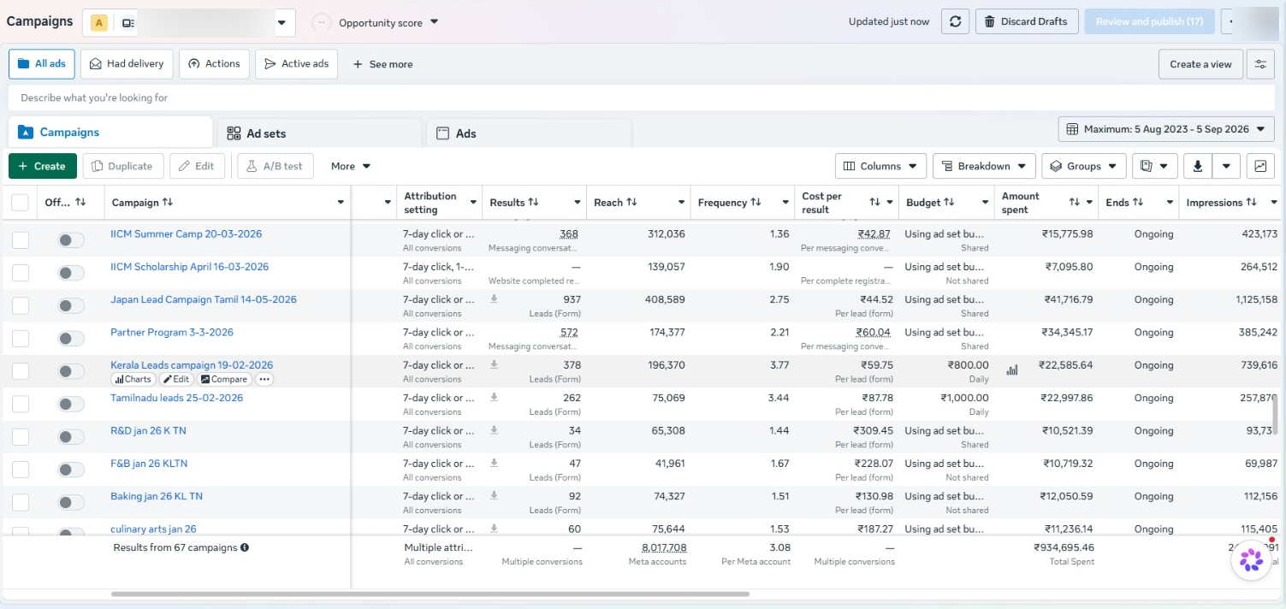The height and width of the screenshot is (609, 1286).
Task: Click the vertical scrollbar thumb of the table
Action: pos(1276,417)
